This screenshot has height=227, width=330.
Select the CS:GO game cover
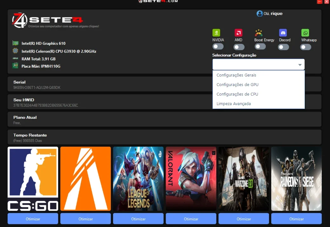(x=33, y=179)
